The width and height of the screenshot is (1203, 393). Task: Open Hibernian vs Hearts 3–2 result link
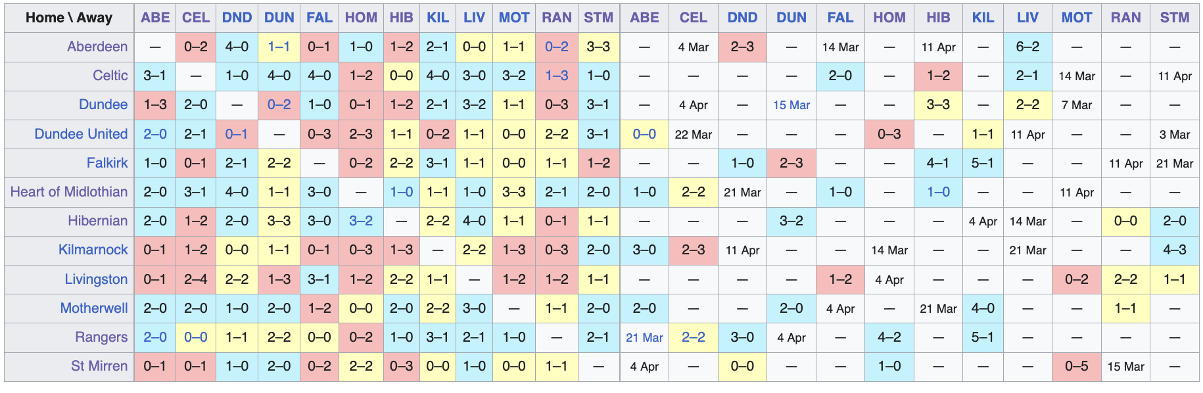tap(361, 221)
